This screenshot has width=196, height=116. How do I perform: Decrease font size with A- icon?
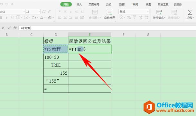point(50,12)
